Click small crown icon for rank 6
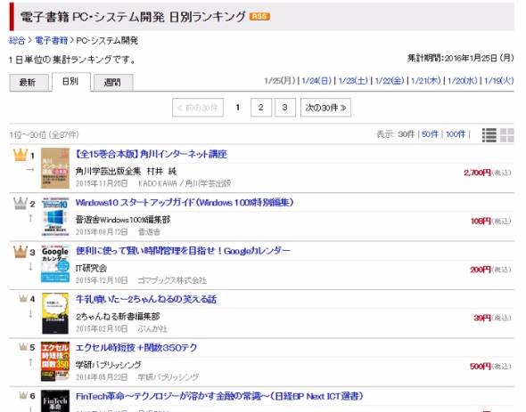Image resolution: width=526 pixels, height=412 pixels. click(x=23, y=395)
